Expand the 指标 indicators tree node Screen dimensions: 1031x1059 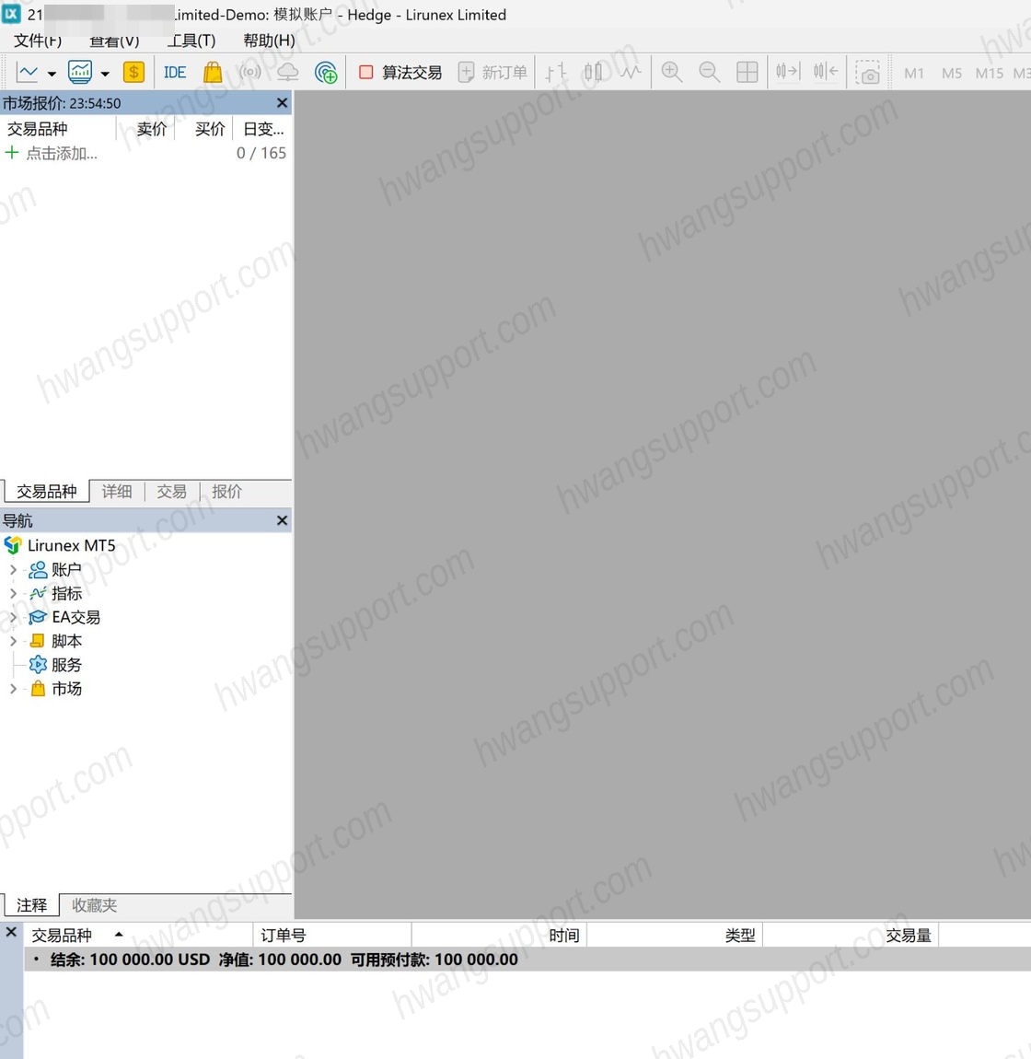[x=13, y=594]
